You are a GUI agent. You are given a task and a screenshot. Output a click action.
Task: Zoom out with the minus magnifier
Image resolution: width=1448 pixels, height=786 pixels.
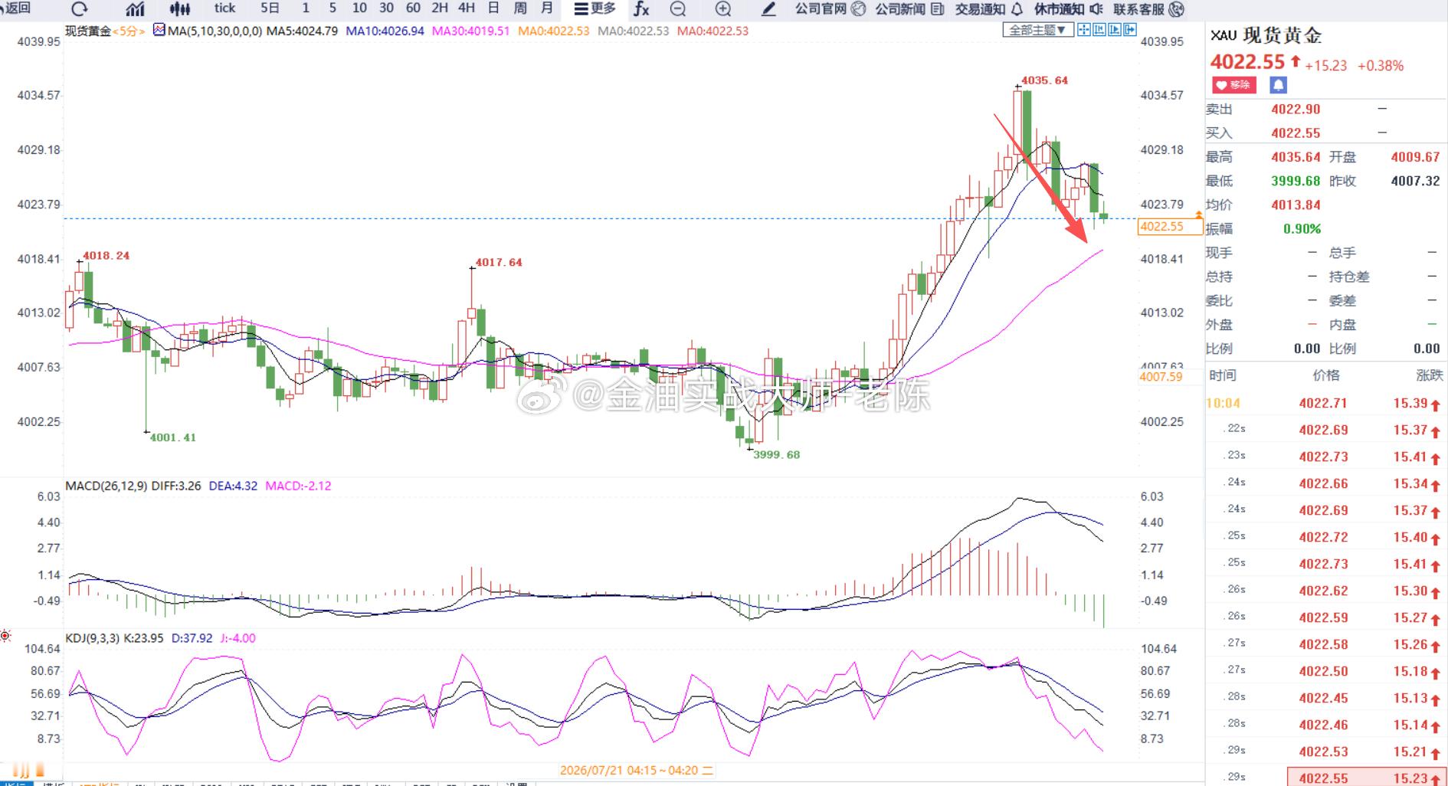[x=678, y=9]
